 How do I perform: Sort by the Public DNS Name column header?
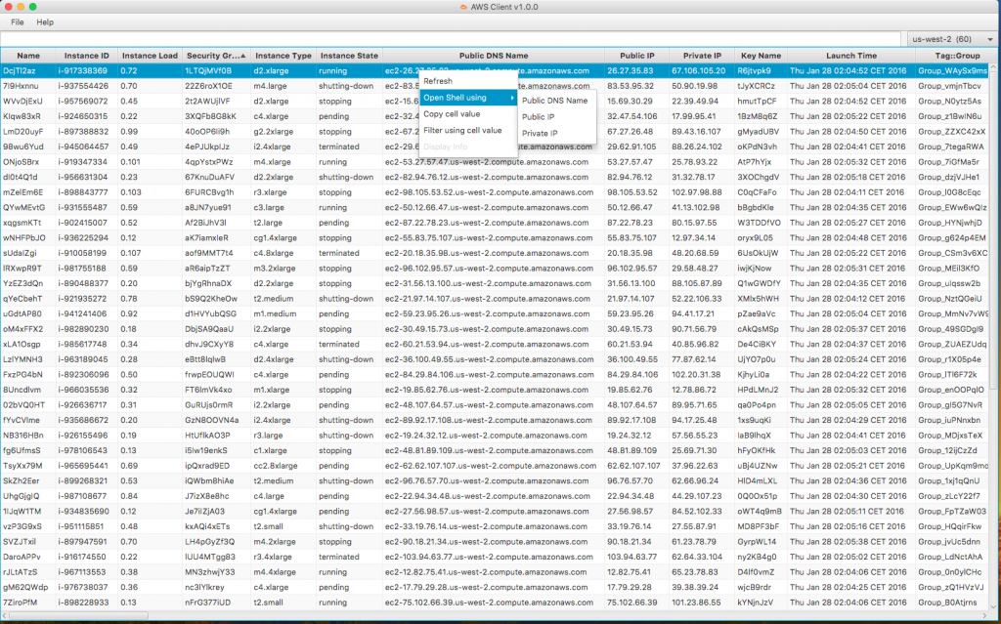tap(494, 56)
